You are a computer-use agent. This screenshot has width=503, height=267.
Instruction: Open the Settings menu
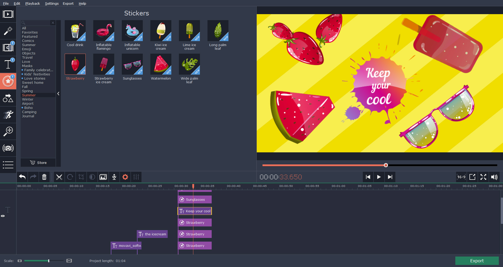[52, 3]
